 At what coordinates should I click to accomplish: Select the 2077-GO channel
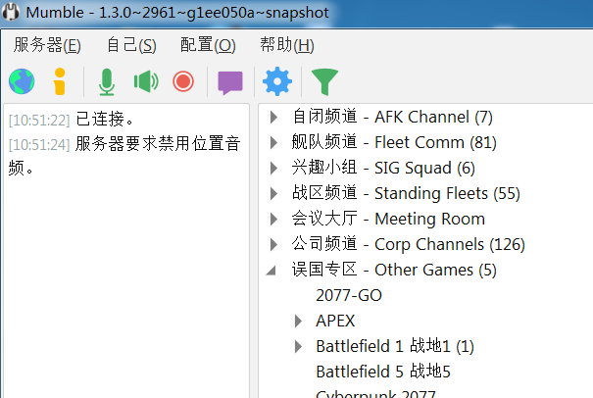(x=349, y=295)
